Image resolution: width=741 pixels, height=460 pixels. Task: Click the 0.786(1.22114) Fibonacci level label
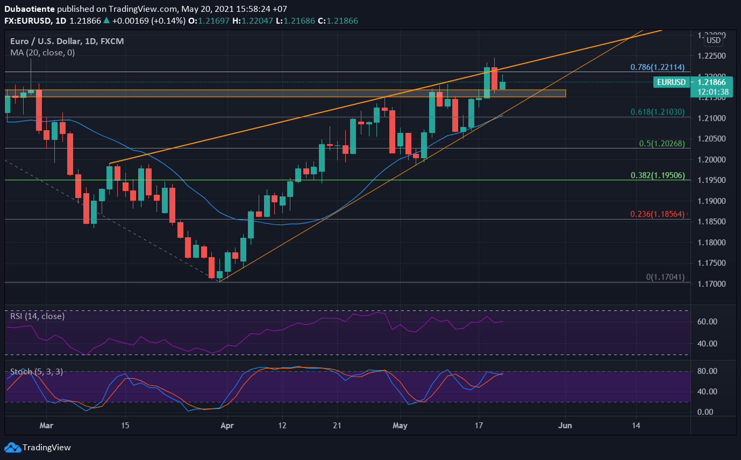(x=657, y=67)
